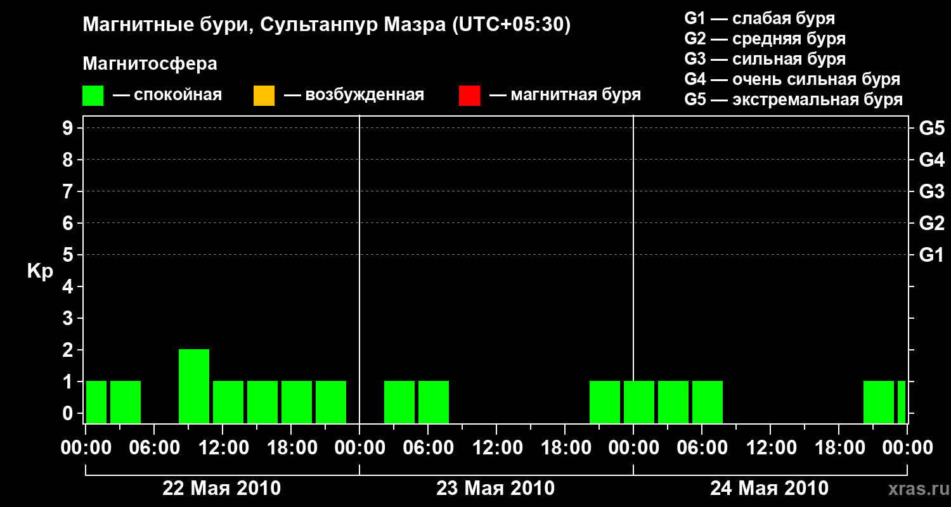Click the "Kp" y-axis title
The image size is (951, 507).
tap(40, 271)
